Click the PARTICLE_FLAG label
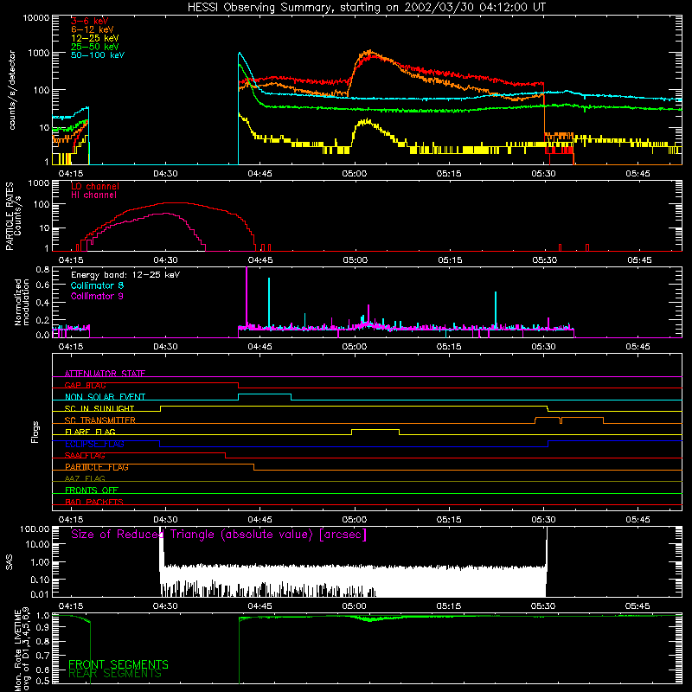Viewport: 692px width, 692px height. [x=97, y=467]
